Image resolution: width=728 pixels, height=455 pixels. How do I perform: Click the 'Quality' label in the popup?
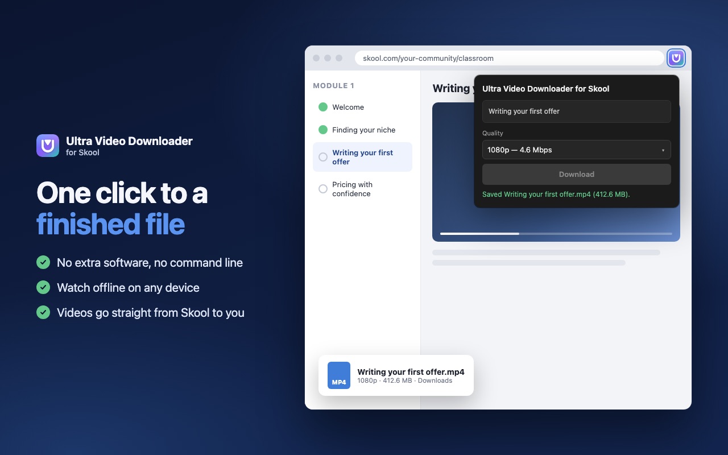coord(493,133)
